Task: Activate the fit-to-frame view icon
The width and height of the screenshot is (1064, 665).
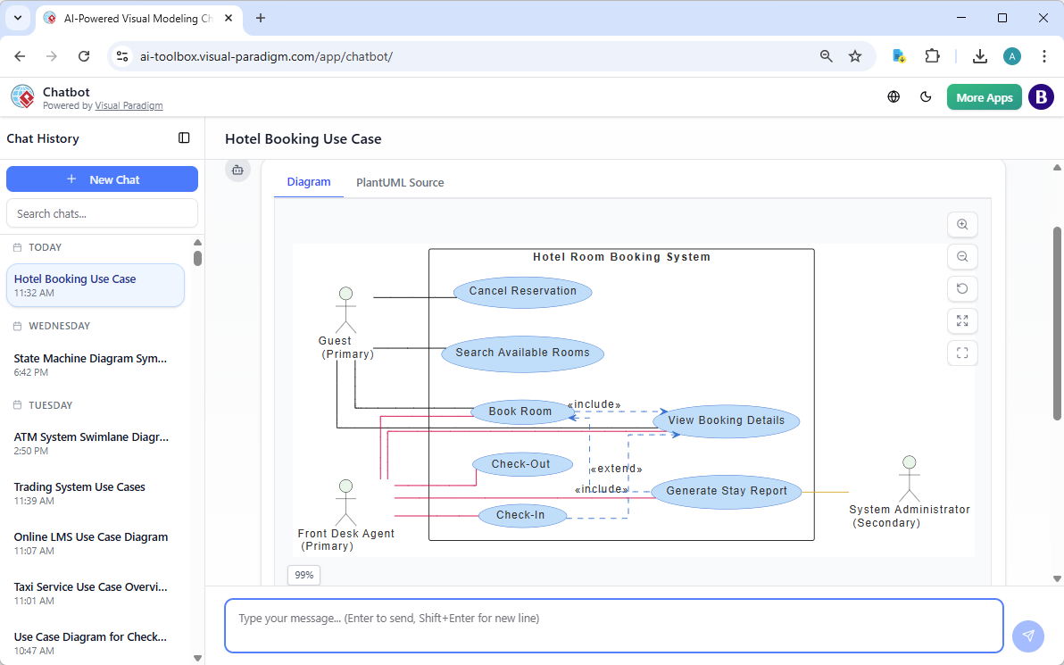Action: 961,353
